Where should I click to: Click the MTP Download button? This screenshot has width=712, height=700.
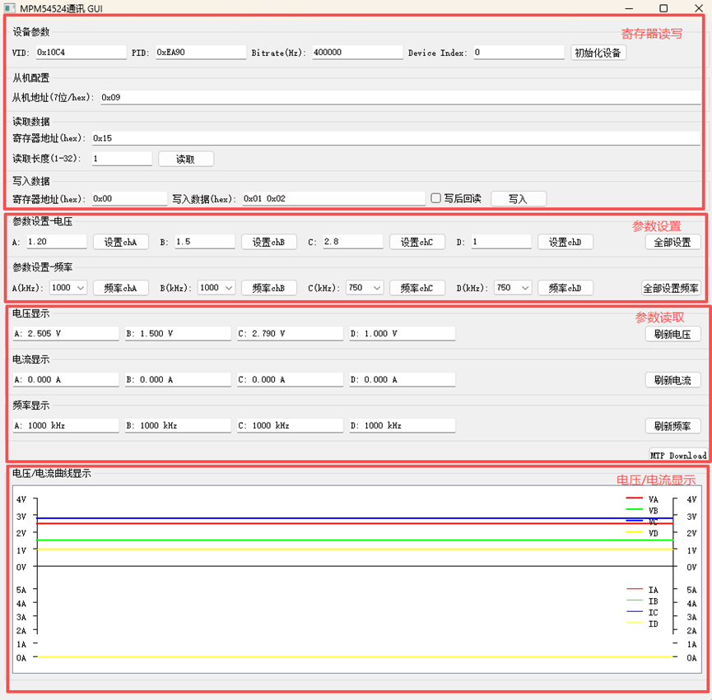click(677, 455)
